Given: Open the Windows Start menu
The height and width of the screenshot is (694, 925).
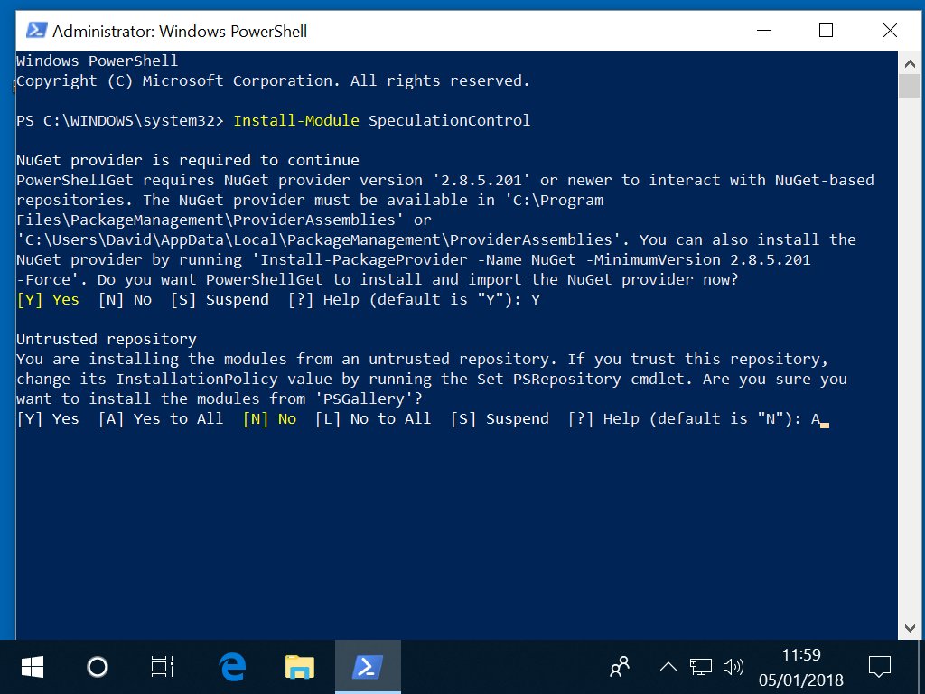Looking at the screenshot, I should [x=33, y=667].
